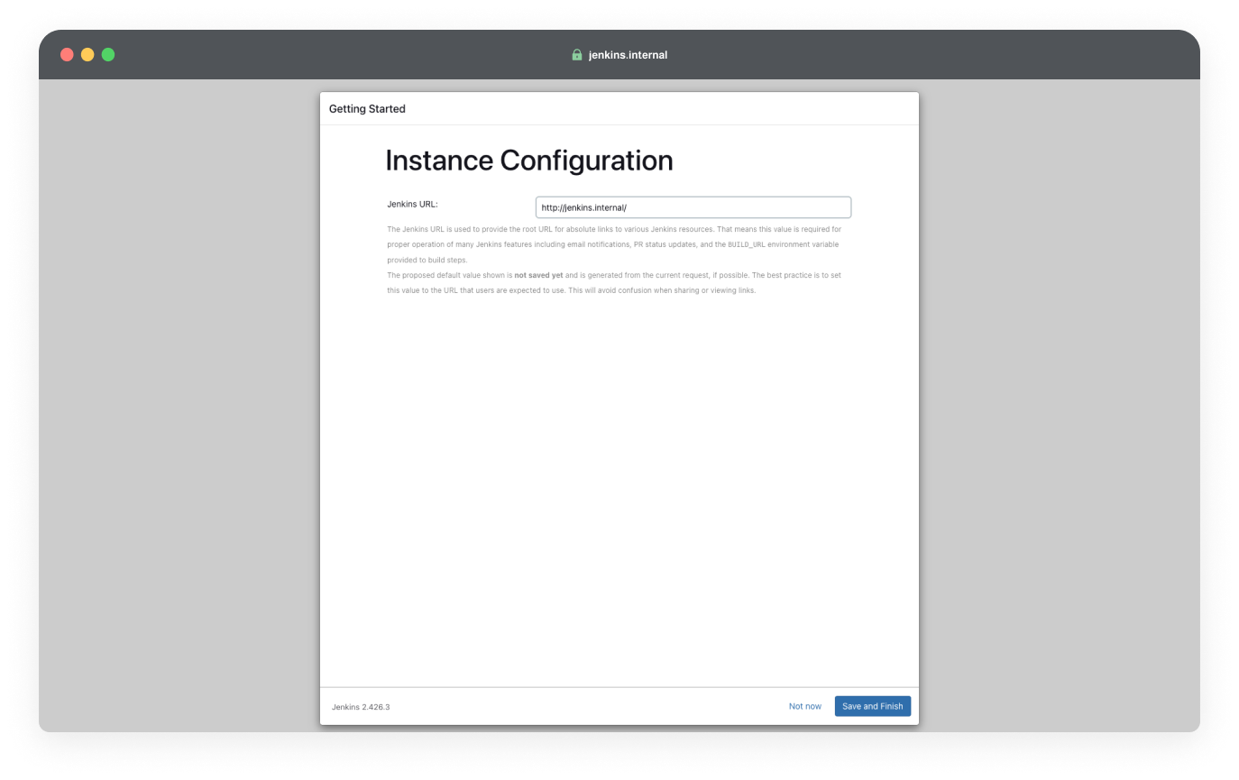
Task: Click the Jenkins URL field label
Action: [412, 204]
